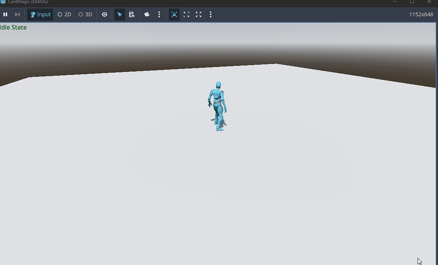Open the rightmost toolbar options menu
The image size is (438, 265).
click(x=210, y=14)
